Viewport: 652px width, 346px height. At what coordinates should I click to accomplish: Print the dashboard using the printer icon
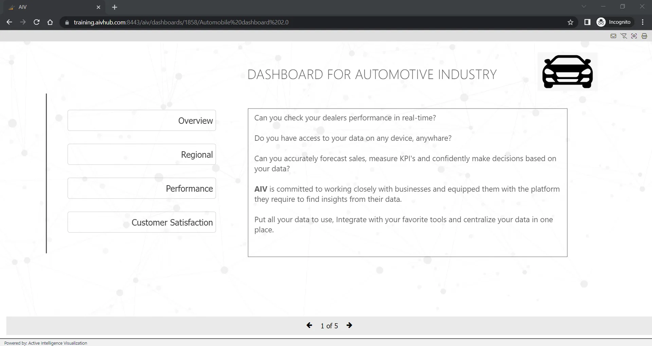644,36
